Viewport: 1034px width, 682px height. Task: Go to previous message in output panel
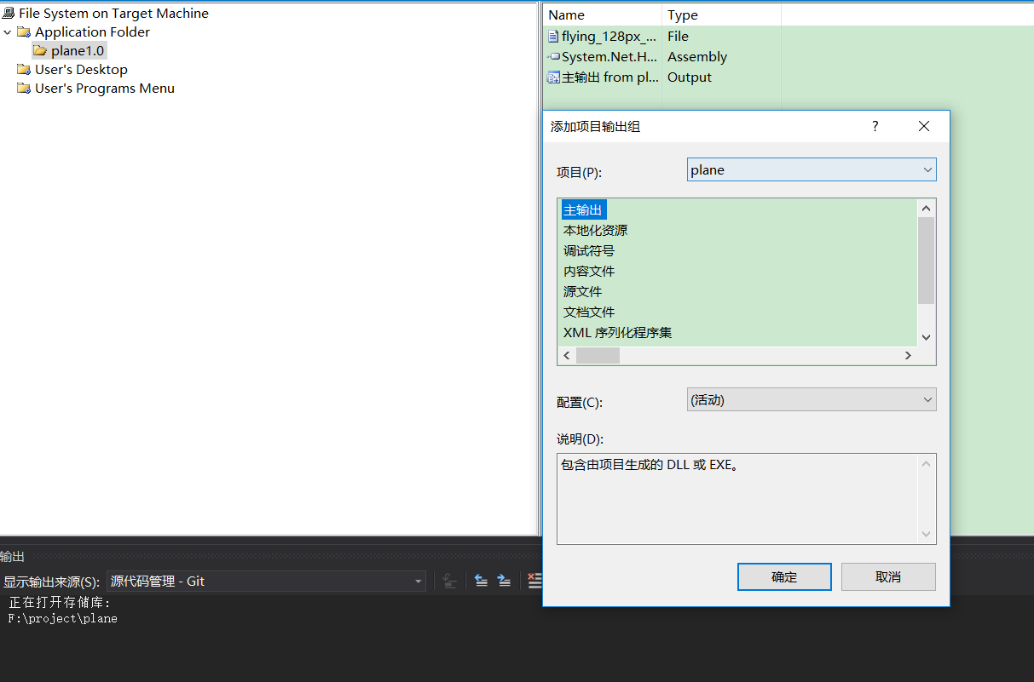click(481, 581)
